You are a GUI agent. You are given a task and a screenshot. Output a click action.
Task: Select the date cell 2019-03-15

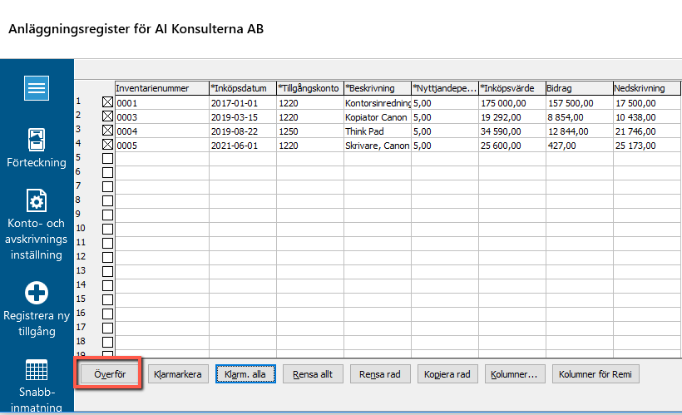coord(243,117)
